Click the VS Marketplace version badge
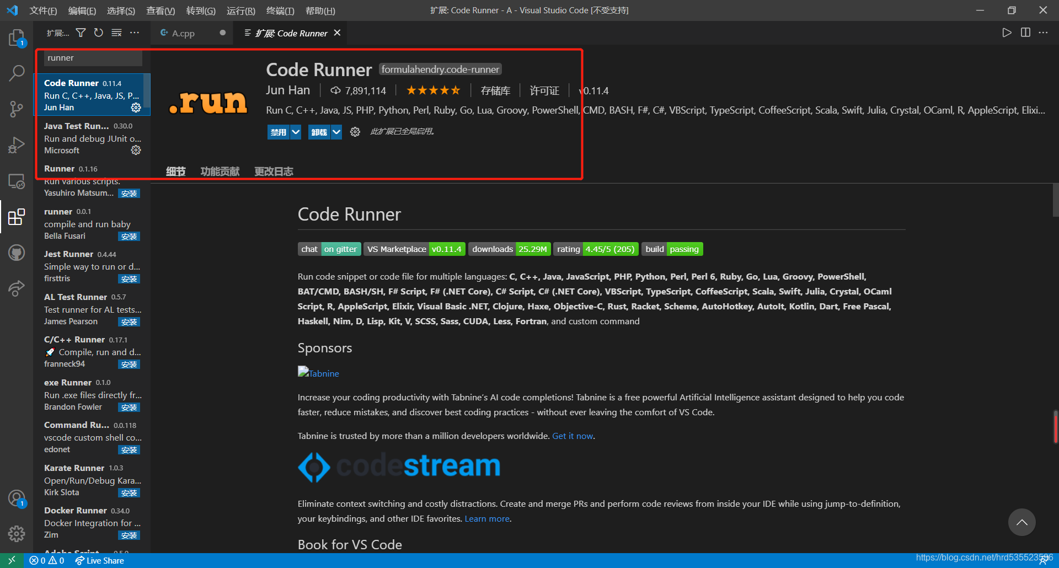 [x=415, y=249]
